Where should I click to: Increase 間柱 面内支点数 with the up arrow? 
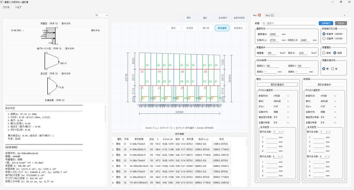(280, 132)
